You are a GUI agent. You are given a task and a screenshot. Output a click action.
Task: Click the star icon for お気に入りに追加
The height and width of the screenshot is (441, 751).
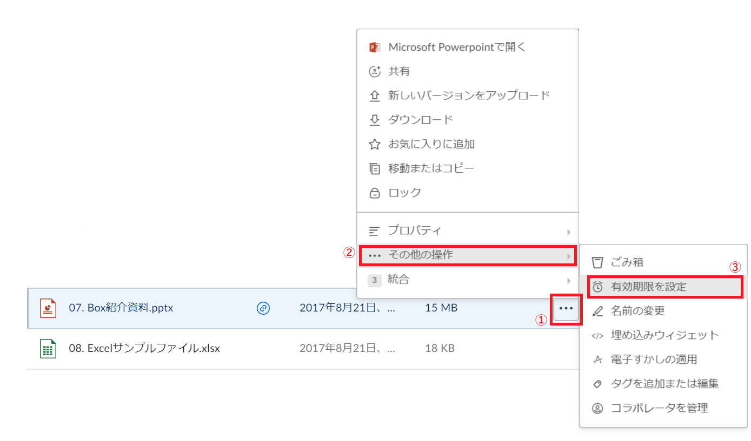pyautogui.click(x=374, y=144)
